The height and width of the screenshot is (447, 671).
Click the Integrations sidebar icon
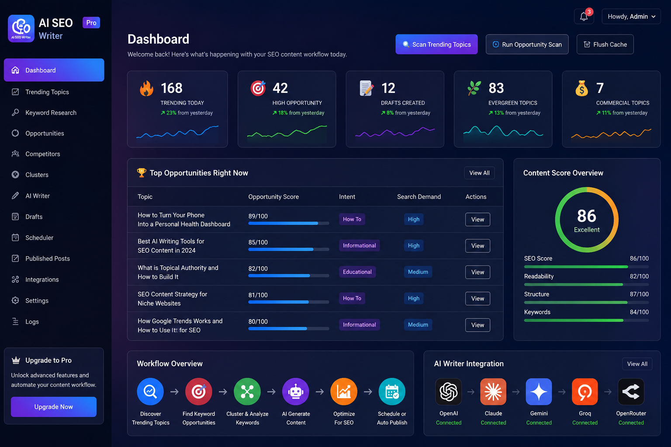coord(15,279)
